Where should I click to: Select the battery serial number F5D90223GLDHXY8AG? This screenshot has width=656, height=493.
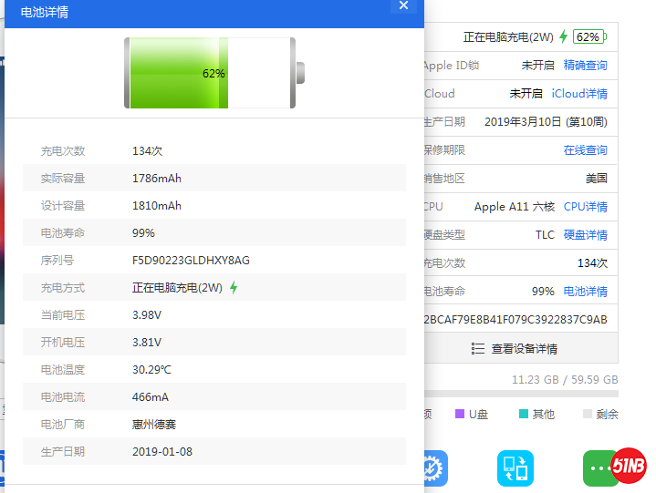pyautogui.click(x=191, y=261)
